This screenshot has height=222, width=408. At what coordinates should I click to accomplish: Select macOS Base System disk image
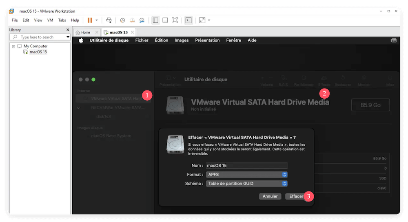[x=111, y=136]
